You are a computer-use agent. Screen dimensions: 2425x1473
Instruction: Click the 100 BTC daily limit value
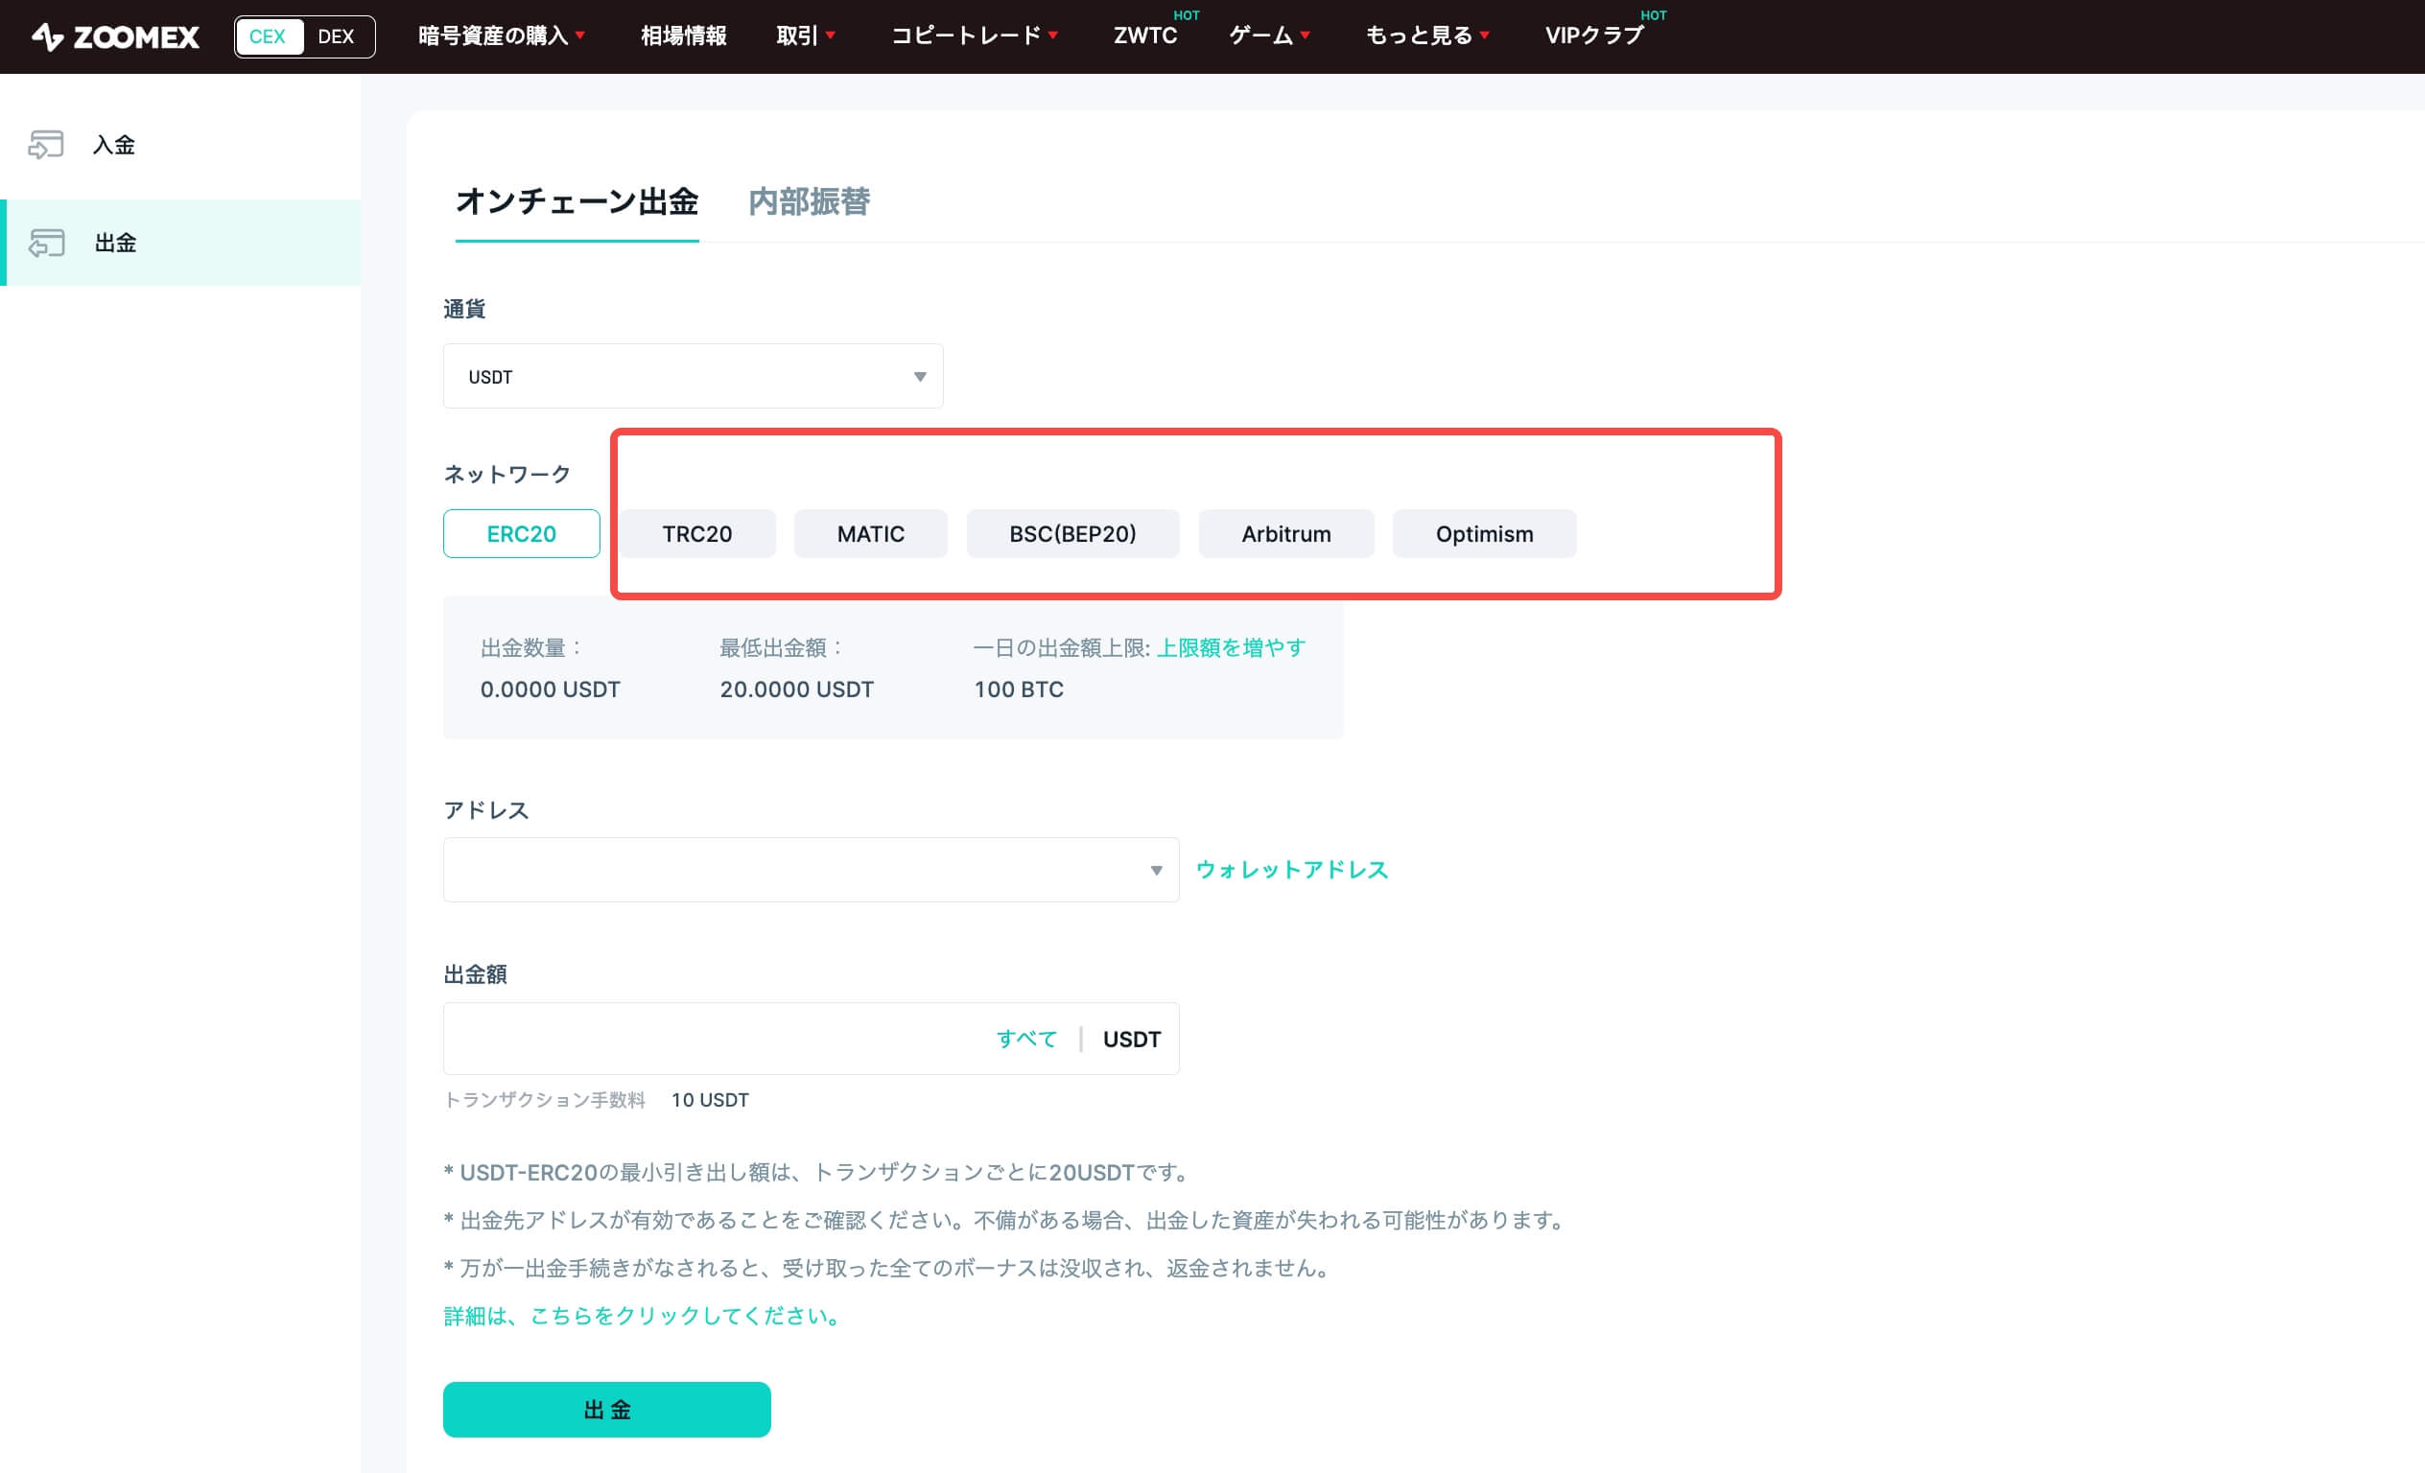tap(1019, 689)
